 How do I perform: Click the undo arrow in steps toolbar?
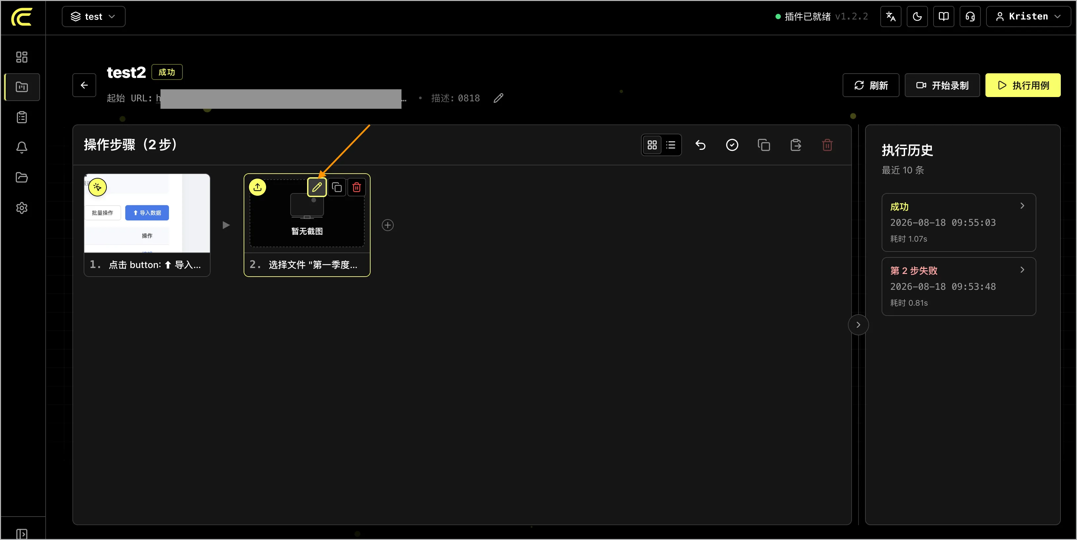[x=700, y=145]
